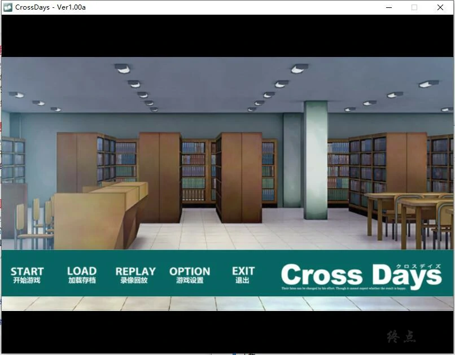Click START to begin a new game

tap(27, 271)
